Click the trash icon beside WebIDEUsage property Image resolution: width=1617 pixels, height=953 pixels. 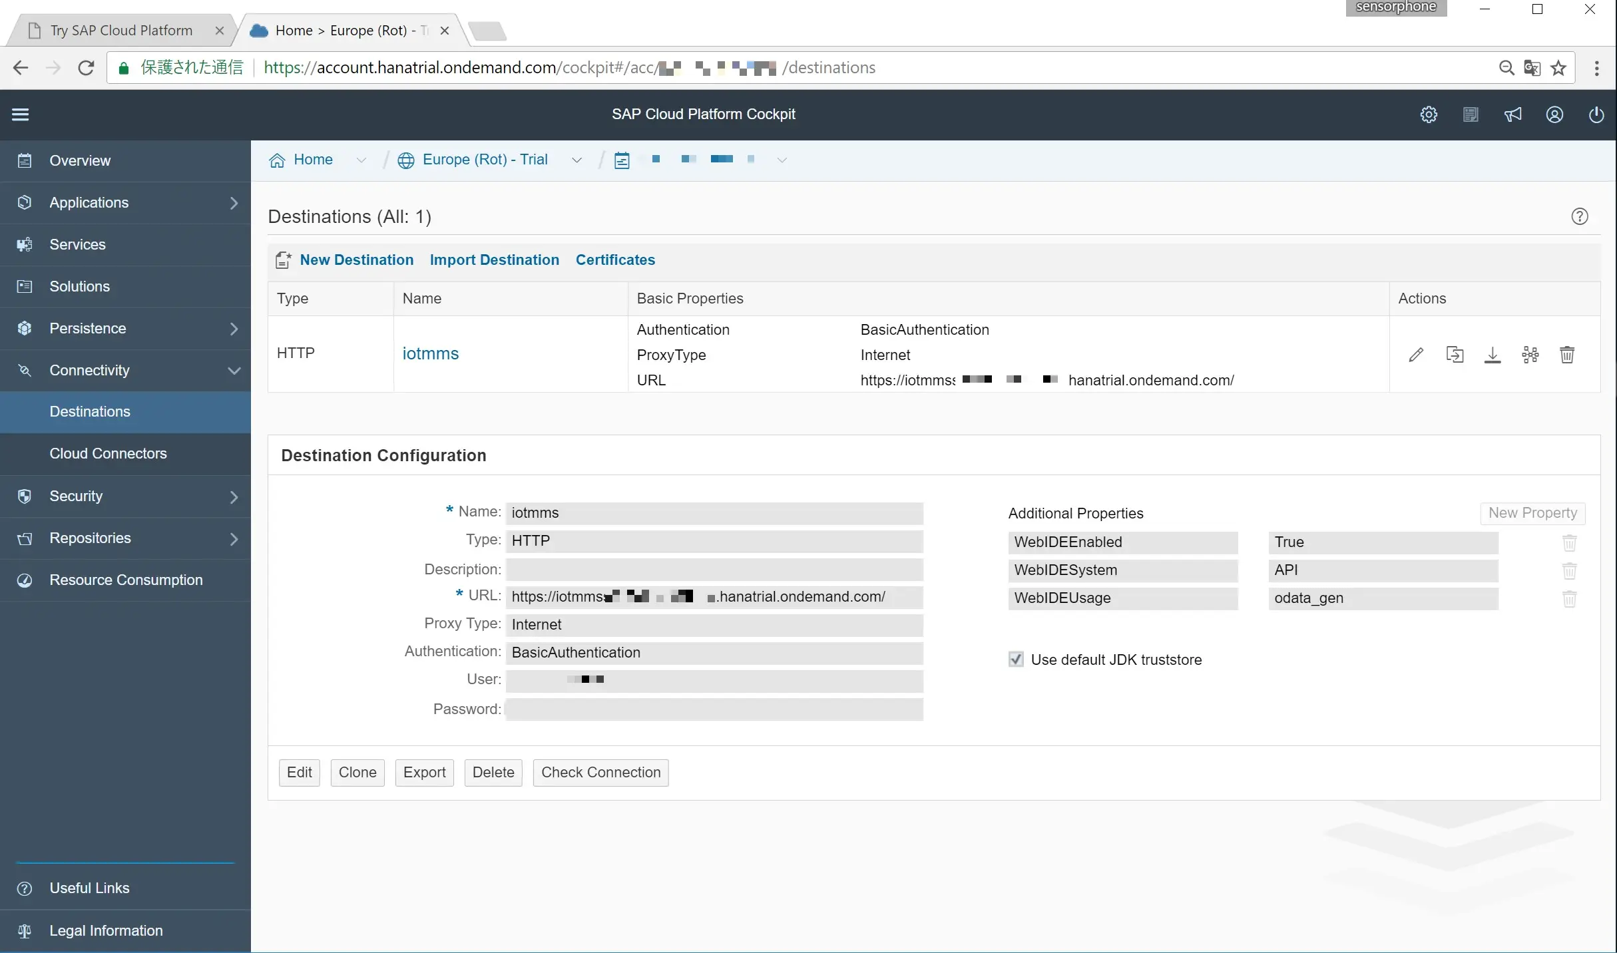1569,599
